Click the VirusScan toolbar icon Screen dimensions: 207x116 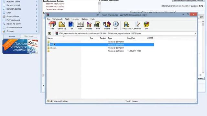point(126,25)
